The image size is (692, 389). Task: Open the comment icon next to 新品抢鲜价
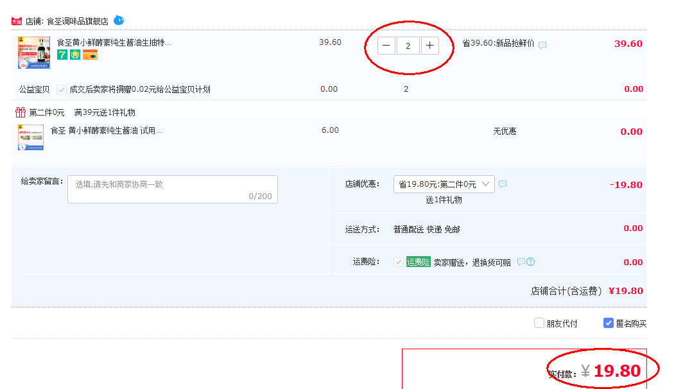click(x=542, y=44)
